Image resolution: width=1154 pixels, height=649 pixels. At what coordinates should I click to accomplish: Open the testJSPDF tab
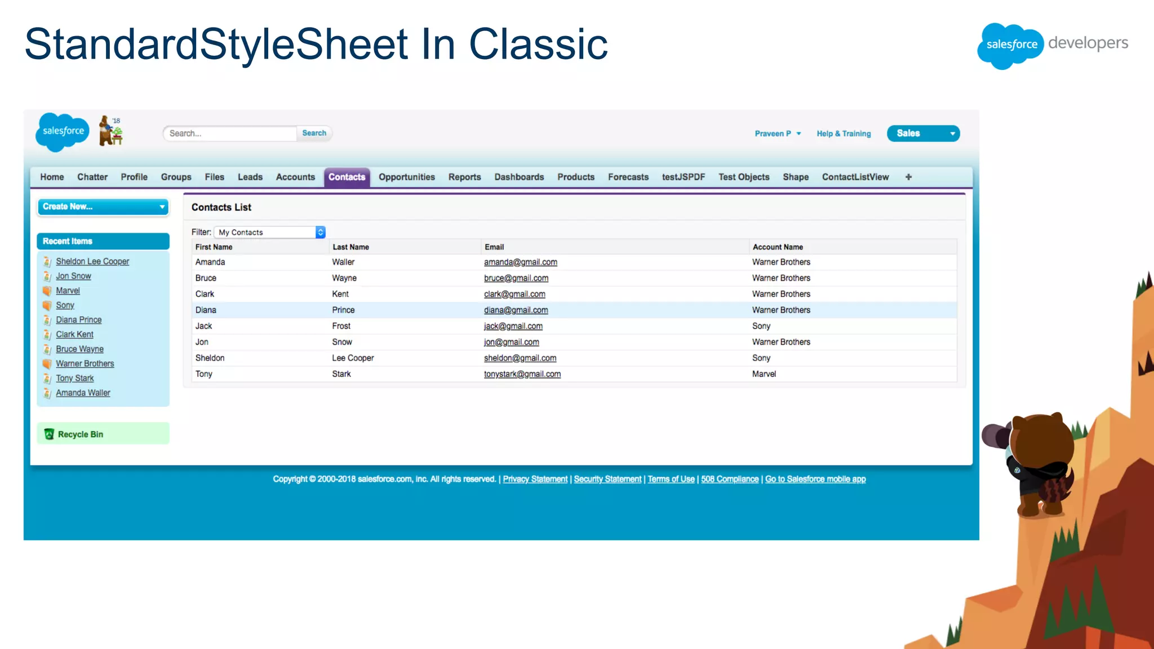click(683, 177)
